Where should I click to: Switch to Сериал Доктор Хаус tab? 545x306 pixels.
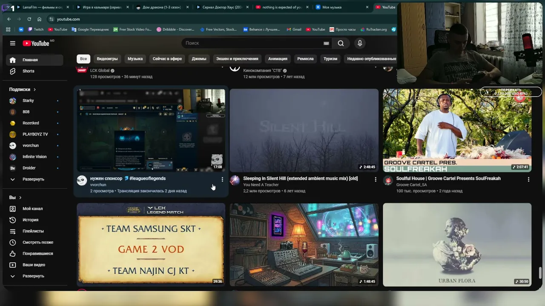tap(222, 7)
